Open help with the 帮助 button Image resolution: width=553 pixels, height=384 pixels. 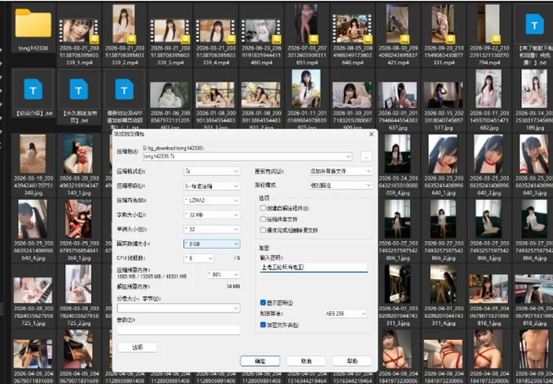click(352, 361)
